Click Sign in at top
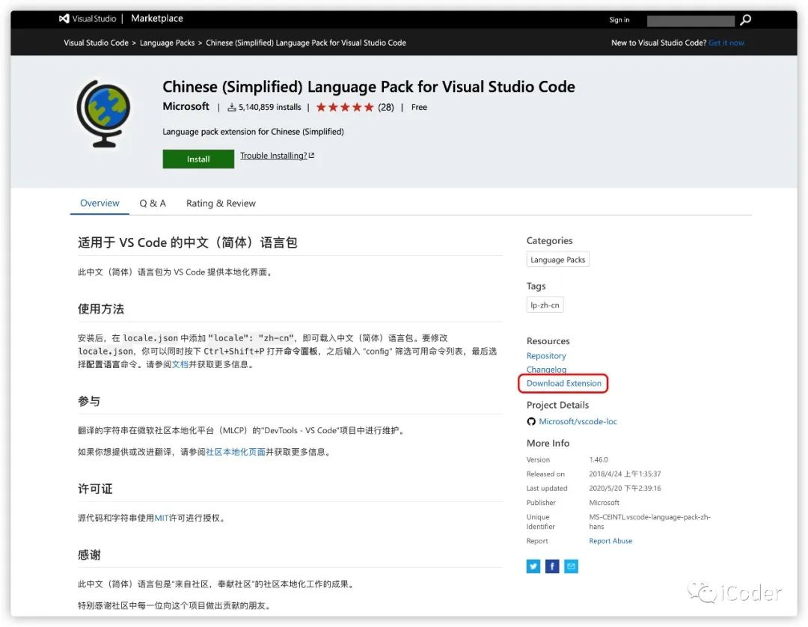The height and width of the screenshot is (627, 808). click(619, 20)
